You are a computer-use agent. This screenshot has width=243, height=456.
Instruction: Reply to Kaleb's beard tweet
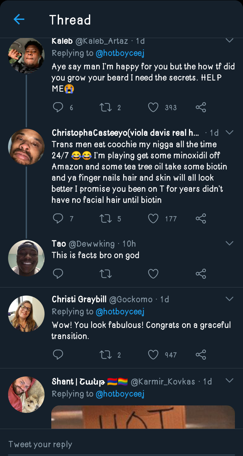pyautogui.click(x=58, y=108)
